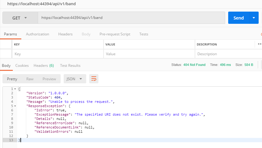
Task: Click the DESCRIPTION column header
Action: [207, 44]
